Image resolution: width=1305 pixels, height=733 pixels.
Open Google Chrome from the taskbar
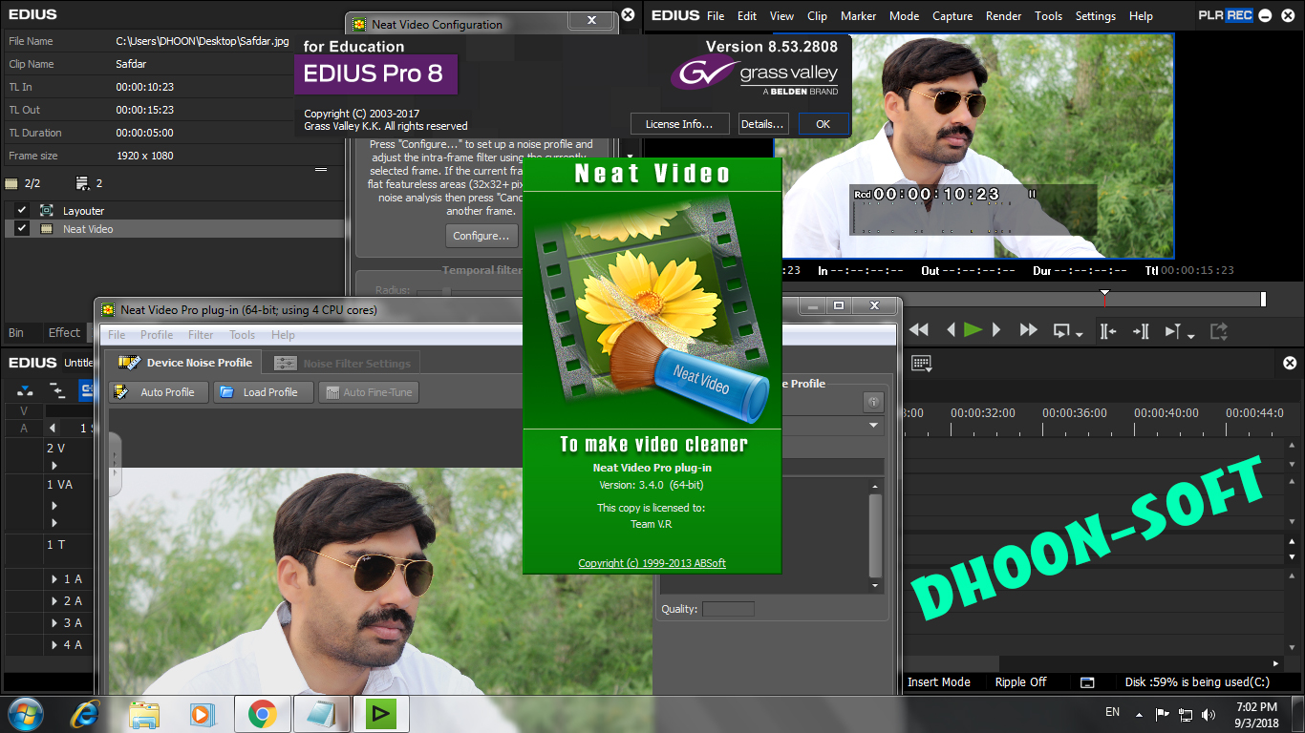(263, 713)
